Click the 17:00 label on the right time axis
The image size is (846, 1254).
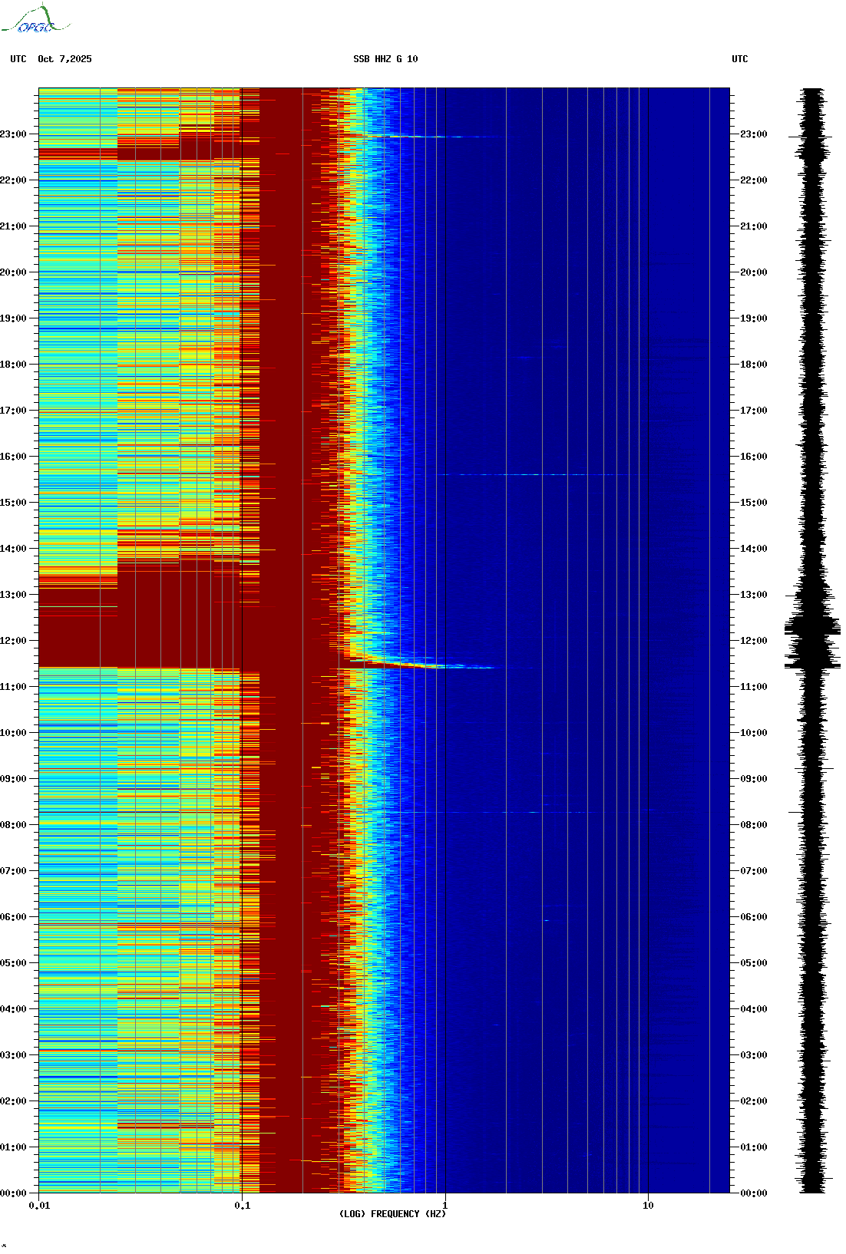pyautogui.click(x=753, y=411)
